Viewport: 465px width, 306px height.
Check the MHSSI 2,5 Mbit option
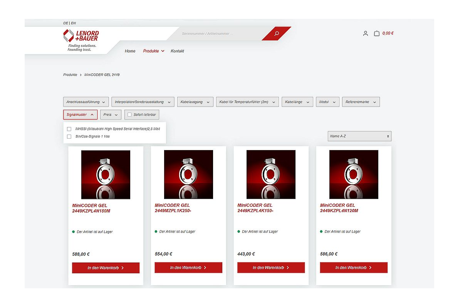click(69, 129)
